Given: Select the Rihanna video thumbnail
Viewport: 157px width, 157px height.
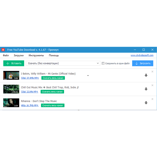Looking at the screenshot, I should click(11, 103).
